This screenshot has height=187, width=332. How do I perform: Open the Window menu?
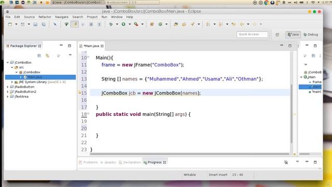pos(117,17)
